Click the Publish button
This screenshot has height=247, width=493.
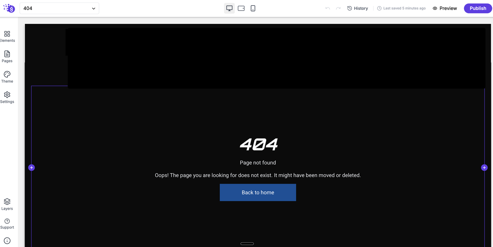pyautogui.click(x=478, y=8)
